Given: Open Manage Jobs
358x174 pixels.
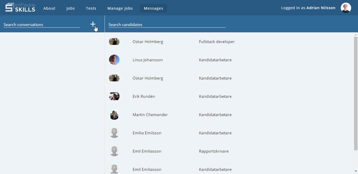Looking at the screenshot, I should coord(120,8).
